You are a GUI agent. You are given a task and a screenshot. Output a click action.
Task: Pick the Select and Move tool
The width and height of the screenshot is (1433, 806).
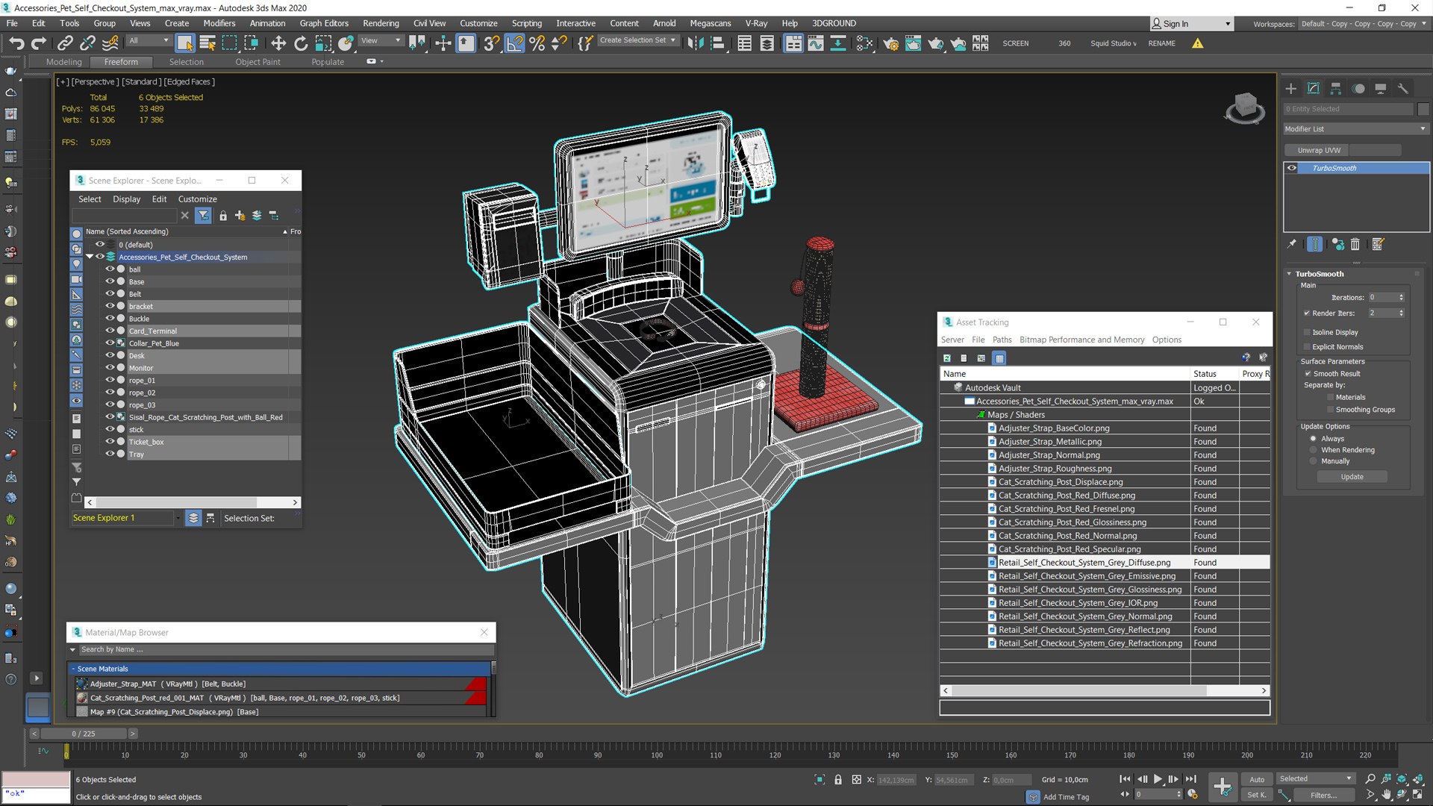click(x=278, y=43)
